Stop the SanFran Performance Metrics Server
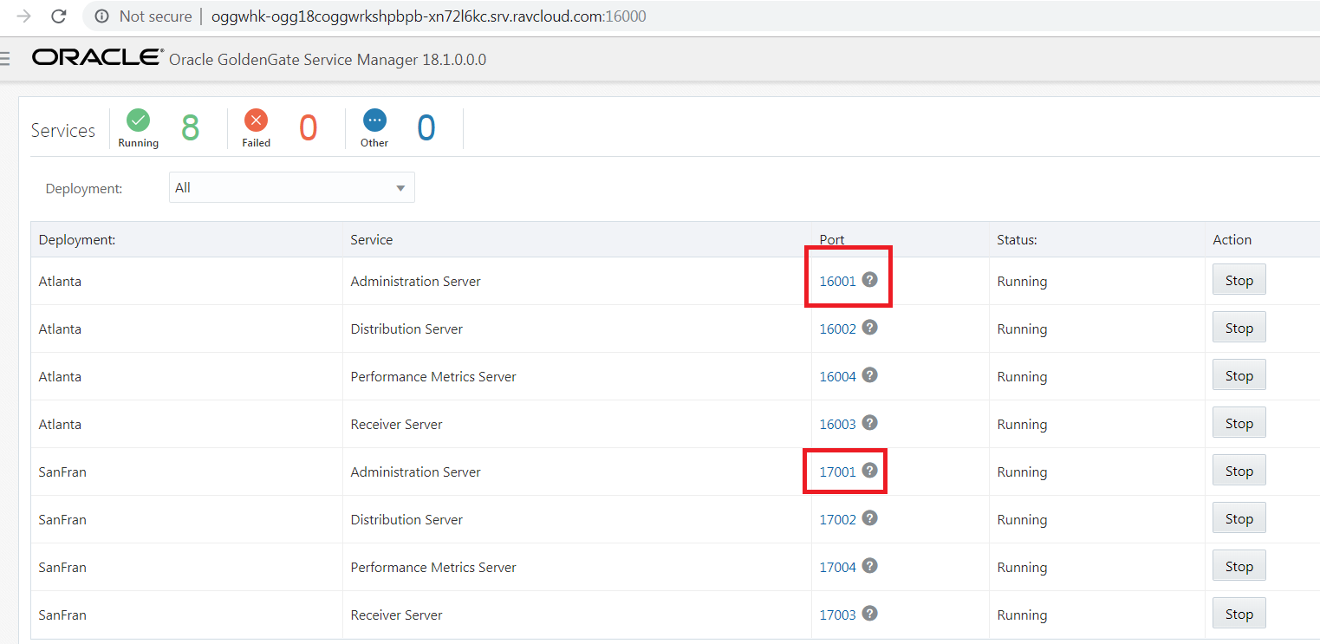The width and height of the screenshot is (1320, 644). click(x=1239, y=566)
